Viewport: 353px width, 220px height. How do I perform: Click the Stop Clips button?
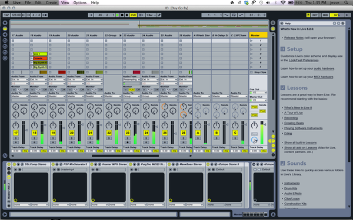[x=258, y=72]
